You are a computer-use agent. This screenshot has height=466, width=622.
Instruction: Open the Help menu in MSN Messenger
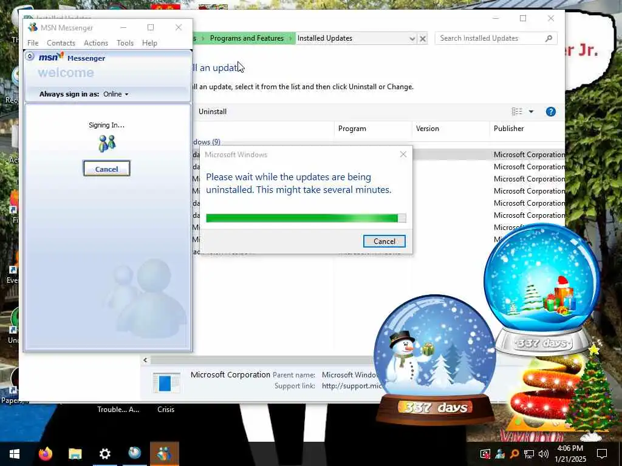(x=149, y=43)
